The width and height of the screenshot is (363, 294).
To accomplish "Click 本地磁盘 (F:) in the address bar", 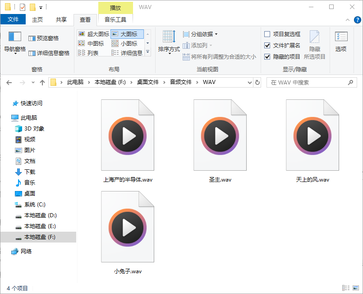I will [110, 82].
